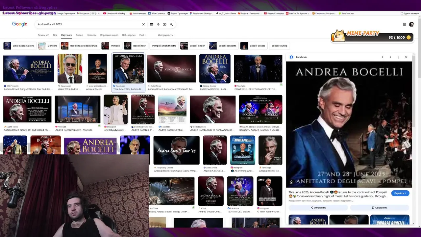Click the Facebook source icon in the preview header
Viewport: 421px width, 237px height.
(291, 57)
